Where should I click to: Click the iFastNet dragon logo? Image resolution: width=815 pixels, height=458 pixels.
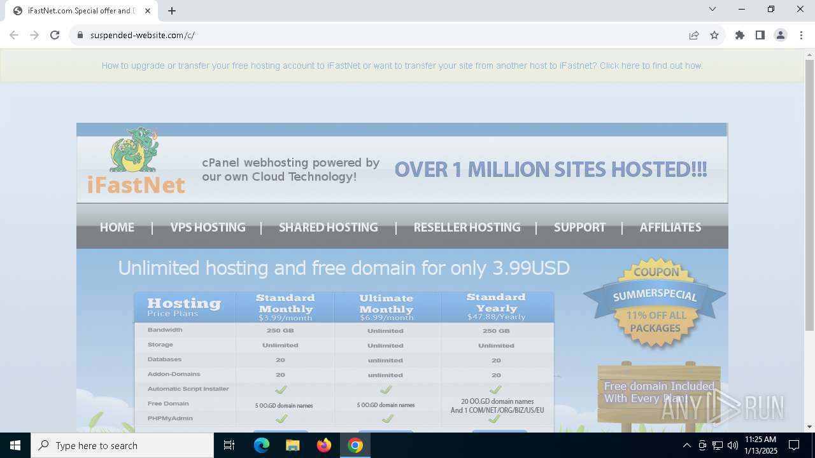pyautogui.click(x=136, y=160)
